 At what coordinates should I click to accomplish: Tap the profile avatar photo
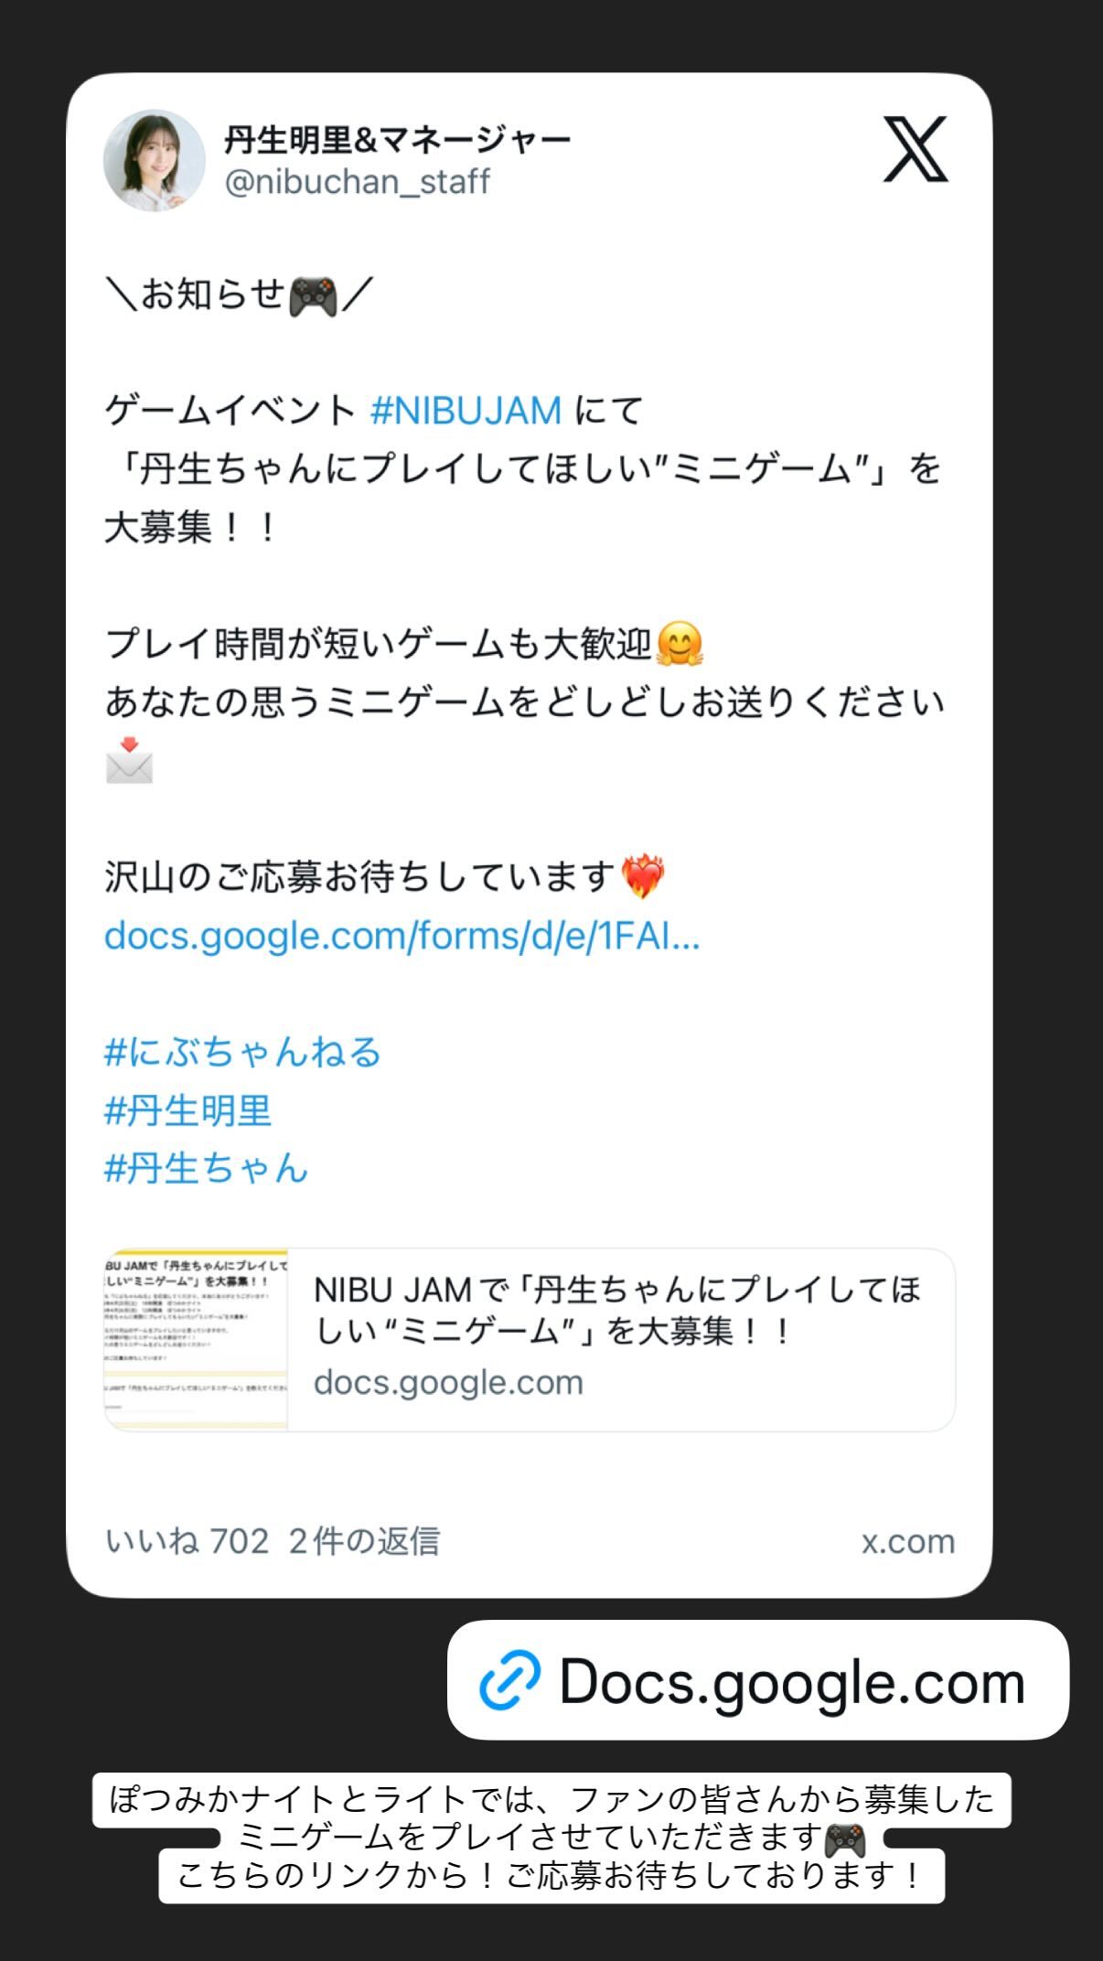155,161
